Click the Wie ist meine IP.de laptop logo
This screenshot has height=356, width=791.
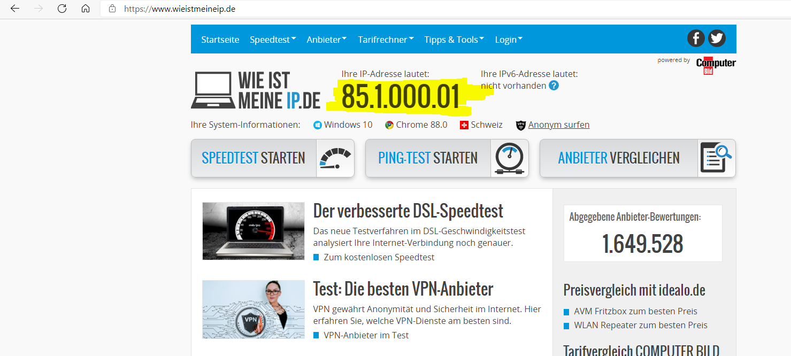256,90
